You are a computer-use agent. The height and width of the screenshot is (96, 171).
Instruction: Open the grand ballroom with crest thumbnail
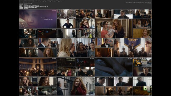point(38,67)
